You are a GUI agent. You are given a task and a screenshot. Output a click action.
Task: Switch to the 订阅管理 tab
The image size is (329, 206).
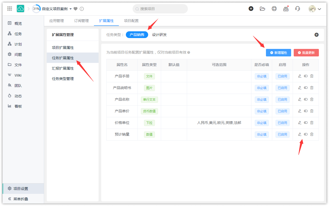81,21
